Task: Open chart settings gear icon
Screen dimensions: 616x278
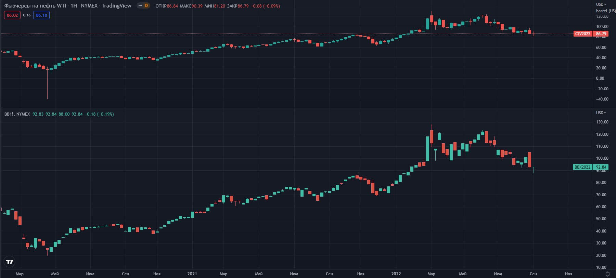Action: tap(607, 274)
